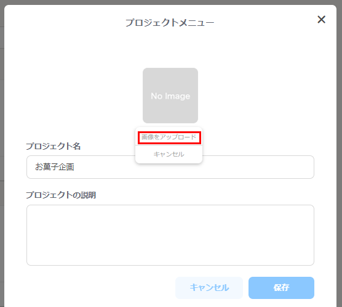This screenshot has height=307, width=342.
Task: Click the 保存 button
Action: 281,288
